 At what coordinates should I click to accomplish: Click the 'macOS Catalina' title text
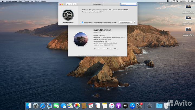(102, 30)
